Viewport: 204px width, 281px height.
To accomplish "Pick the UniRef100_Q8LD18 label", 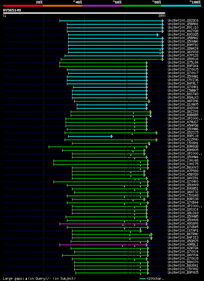I will [183, 213].
